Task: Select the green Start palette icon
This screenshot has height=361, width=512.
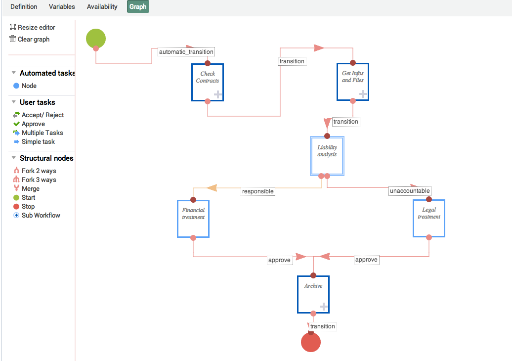Action: (x=16, y=197)
